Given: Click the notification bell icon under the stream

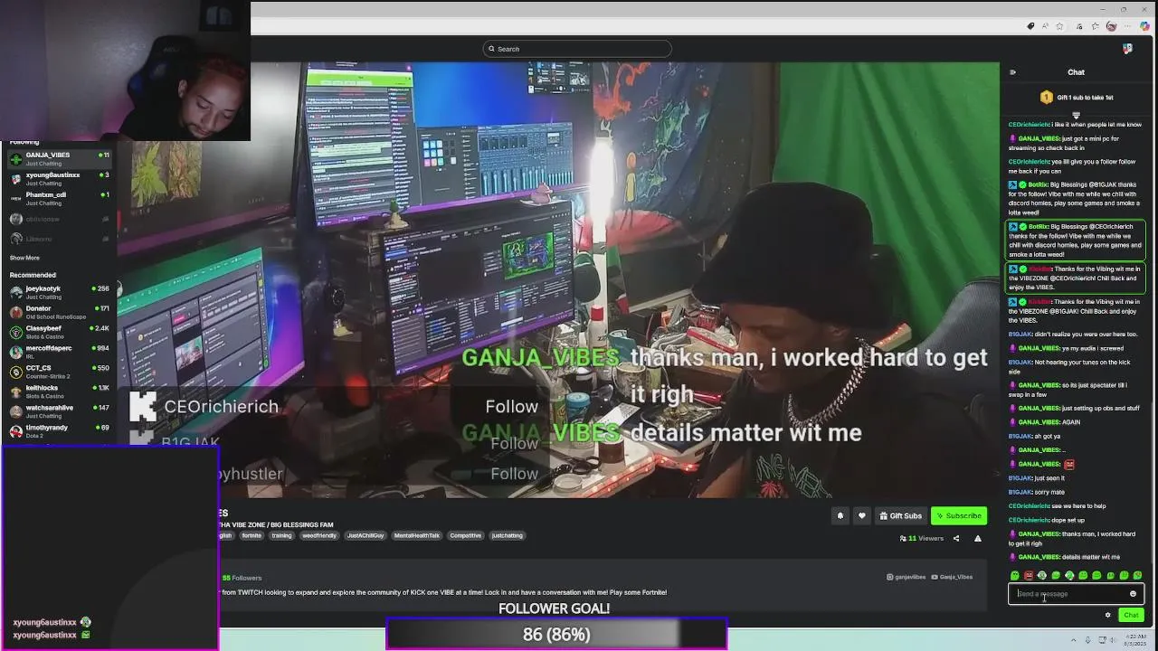Looking at the screenshot, I should pyautogui.click(x=840, y=516).
